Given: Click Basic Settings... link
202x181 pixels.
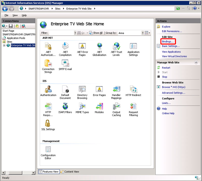Looking at the screenshot, I should pyautogui.click(x=171, y=46).
